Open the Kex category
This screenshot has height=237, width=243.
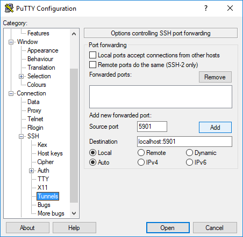(x=42, y=145)
